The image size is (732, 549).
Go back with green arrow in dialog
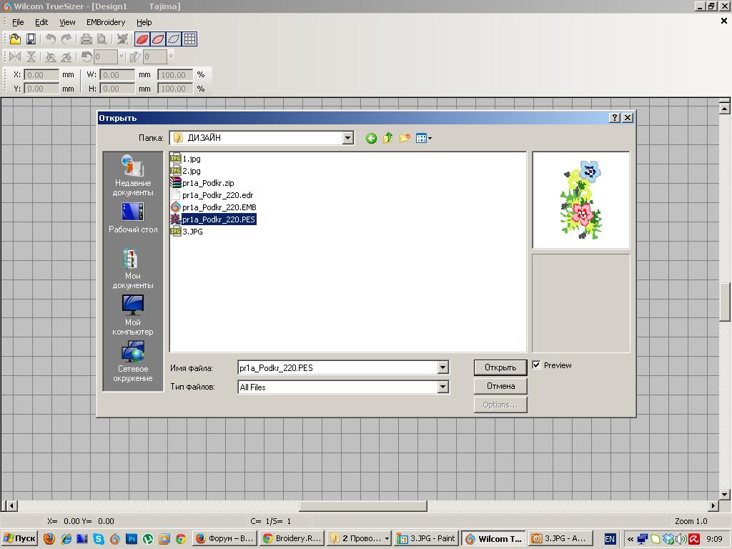[371, 138]
